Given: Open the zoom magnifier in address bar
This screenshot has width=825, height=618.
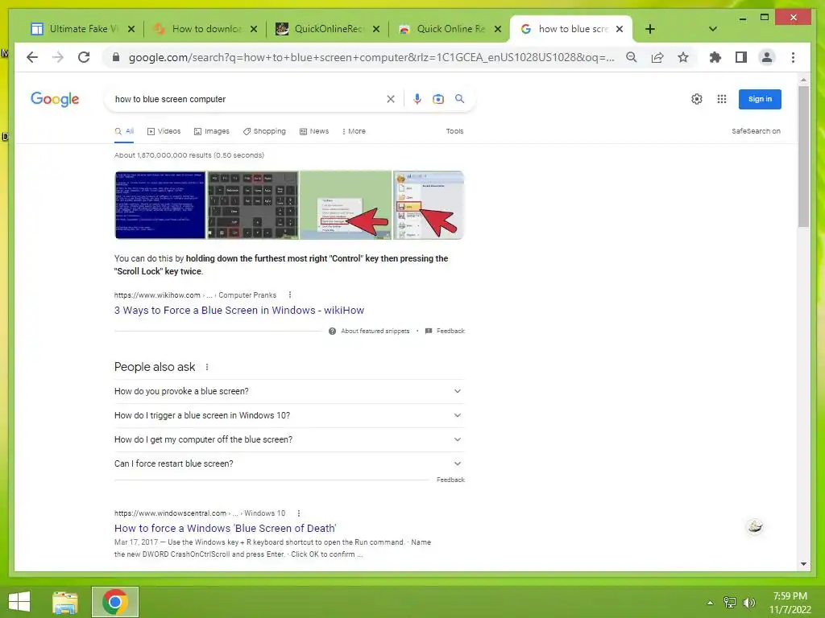Looking at the screenshot, I should [x=632, y=57].
